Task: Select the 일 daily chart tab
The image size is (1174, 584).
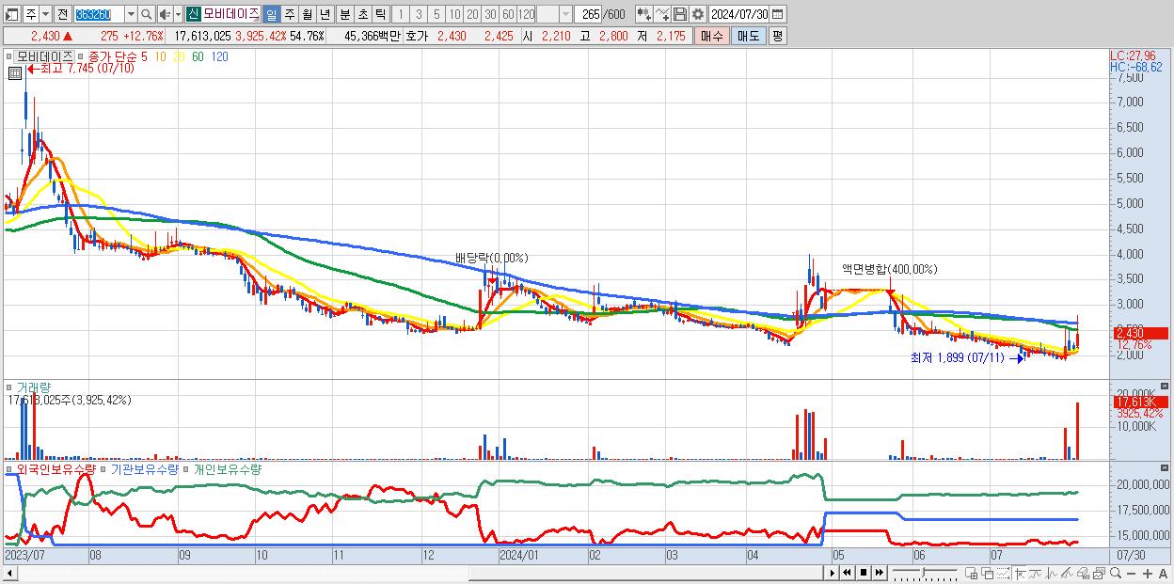Action: tap(271, 14)
